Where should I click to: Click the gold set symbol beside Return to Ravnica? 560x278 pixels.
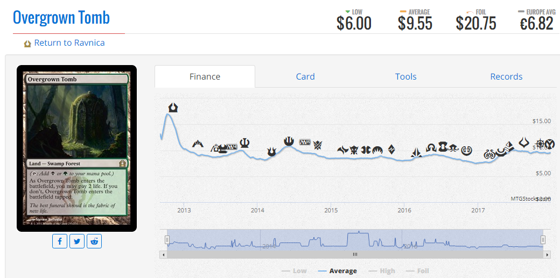(x=27, y=44)
